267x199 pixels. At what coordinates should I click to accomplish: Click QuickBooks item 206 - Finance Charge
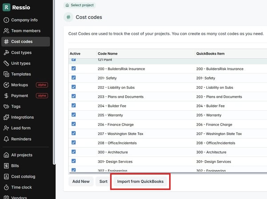tap(214, 124)
